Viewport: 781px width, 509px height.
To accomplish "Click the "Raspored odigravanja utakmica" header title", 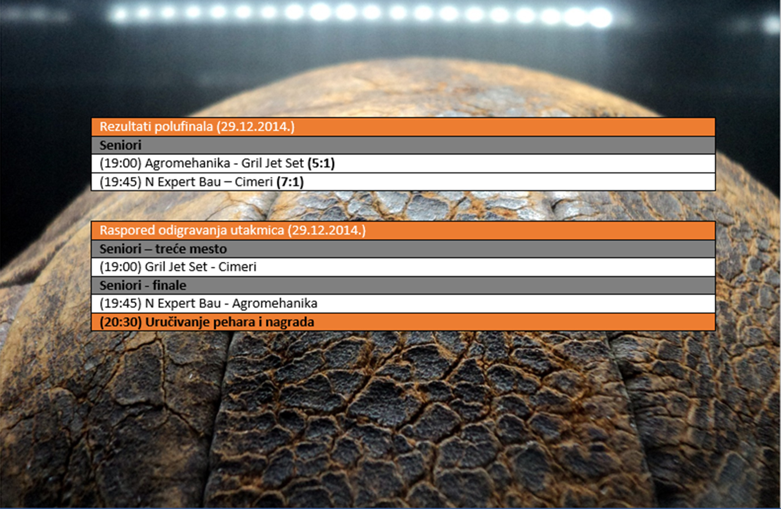I will (x=192, y=231).
